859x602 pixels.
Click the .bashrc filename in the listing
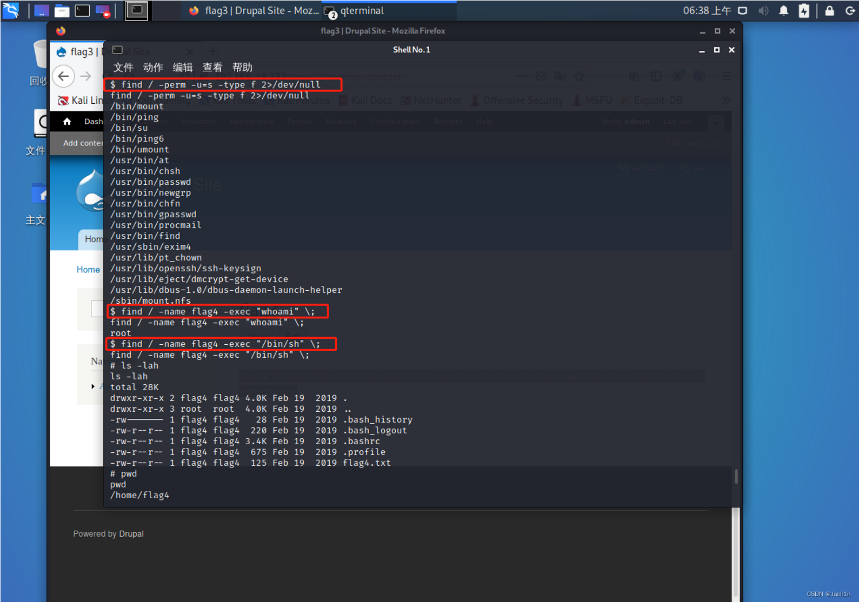coord(361,442)
